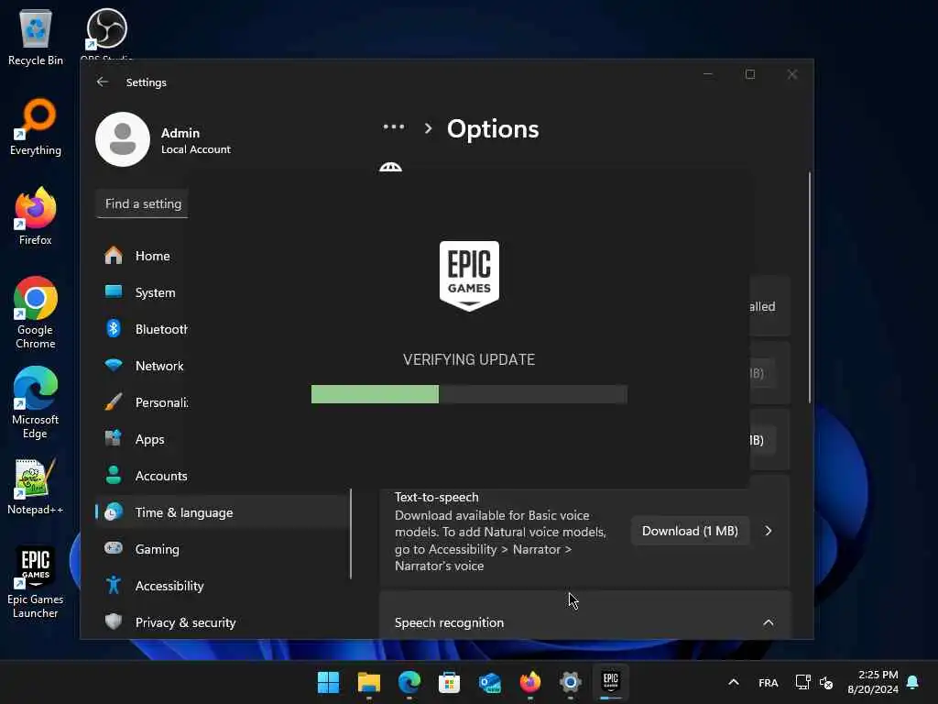The width and height of the screenshot is (938, 704).
Task: Open Network settings category
Action: pos(144,366)
